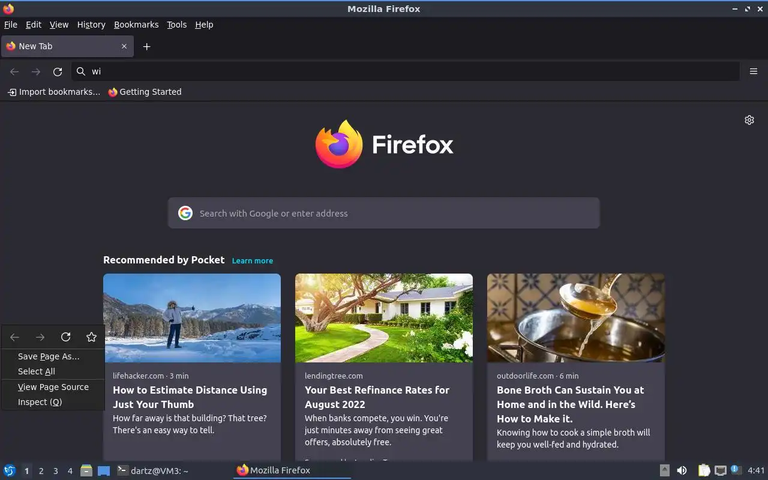Screen dimensions: 768x480
Task: Click the search magnifier icon in the address bar
Action: point(81,71)
